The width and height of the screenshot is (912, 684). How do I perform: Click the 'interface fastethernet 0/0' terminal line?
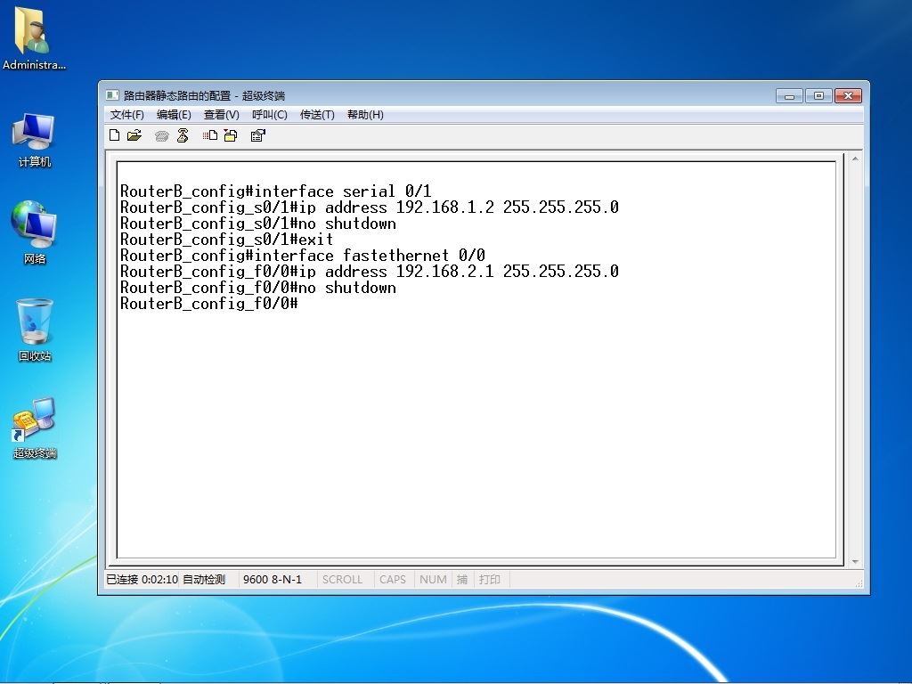pos(303,256)
